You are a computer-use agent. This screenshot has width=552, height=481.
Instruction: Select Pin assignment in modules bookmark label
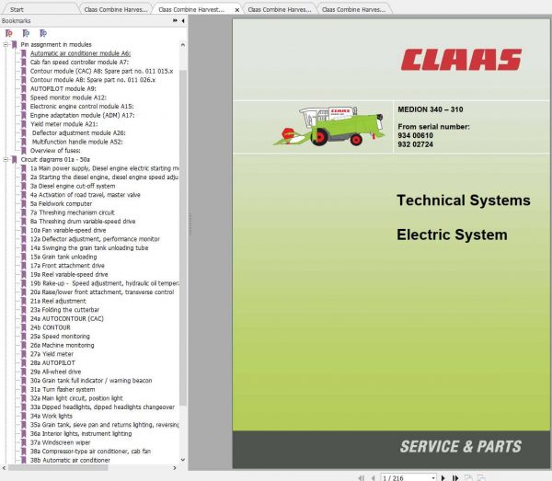56,45
